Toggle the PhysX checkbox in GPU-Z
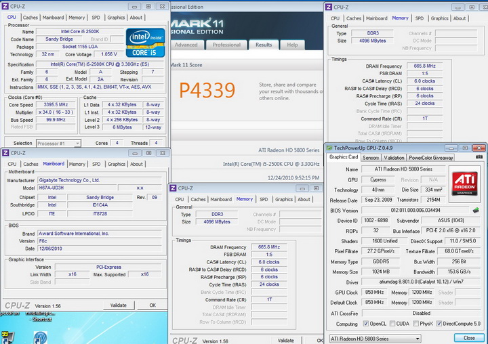 click(415, 324)
